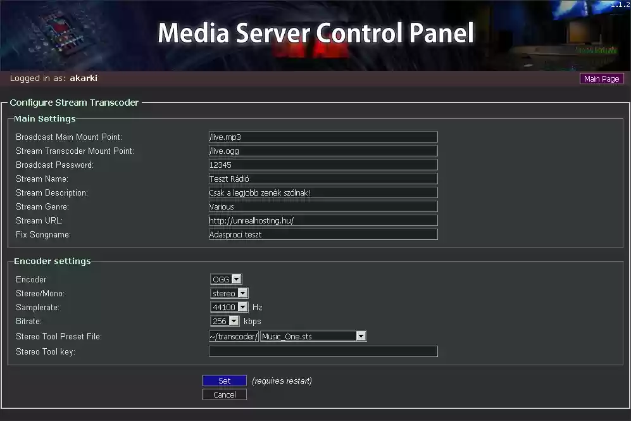Click the Stereo Tool key label
631x421 pixels.
tap(46, 352)
